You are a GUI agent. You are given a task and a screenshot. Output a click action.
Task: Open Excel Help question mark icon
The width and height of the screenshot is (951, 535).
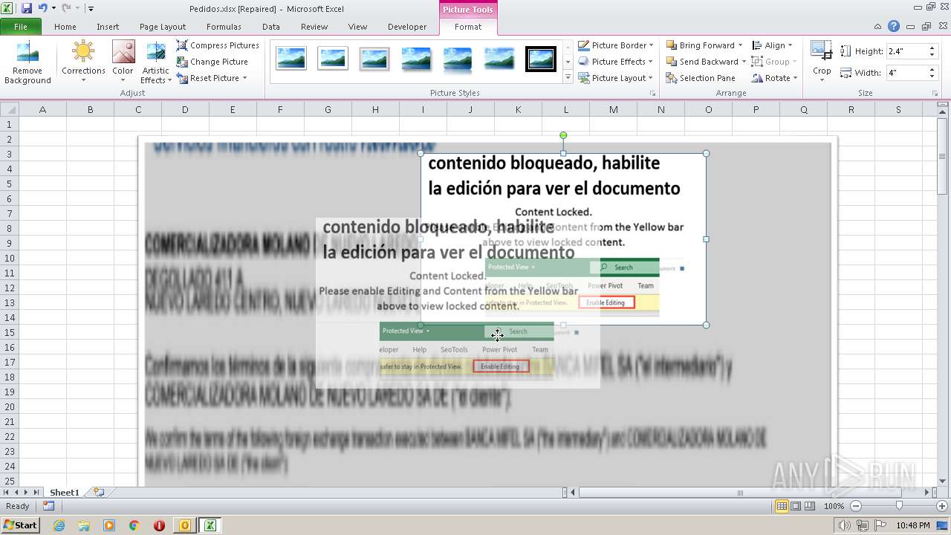pos(894,26)
